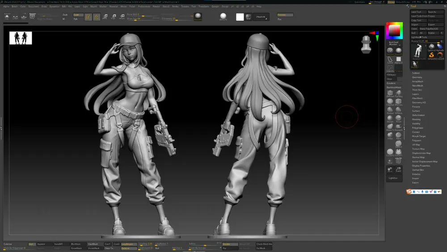Select the ZModeler brush icon
Screen dimensions: 447x252
(390, 93)
